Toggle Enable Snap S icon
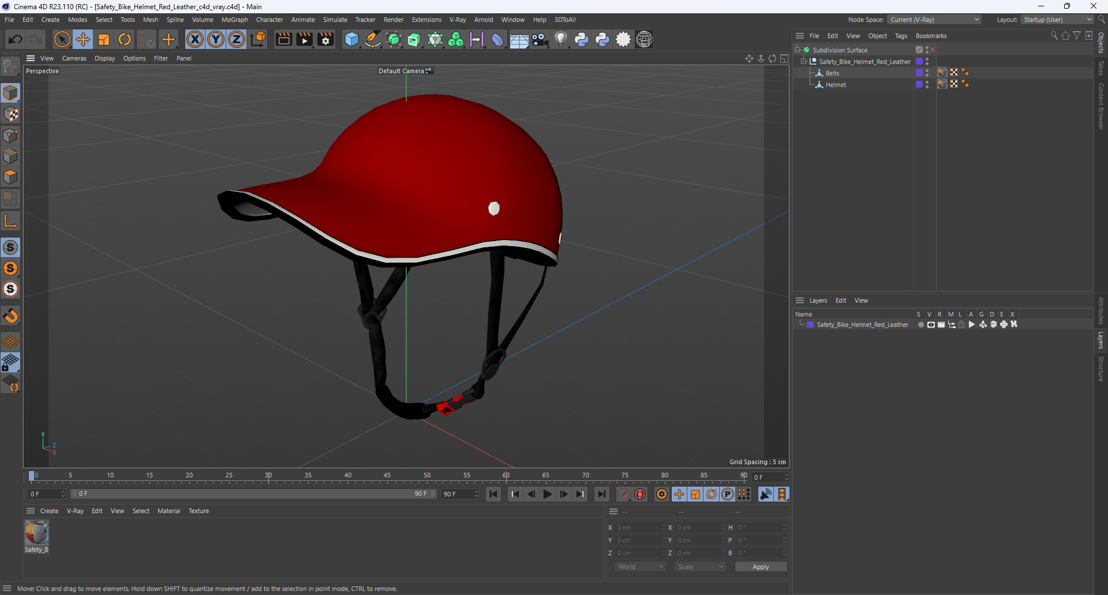The height and width of the screenshot is (595, 1108). tap(10, 247)
